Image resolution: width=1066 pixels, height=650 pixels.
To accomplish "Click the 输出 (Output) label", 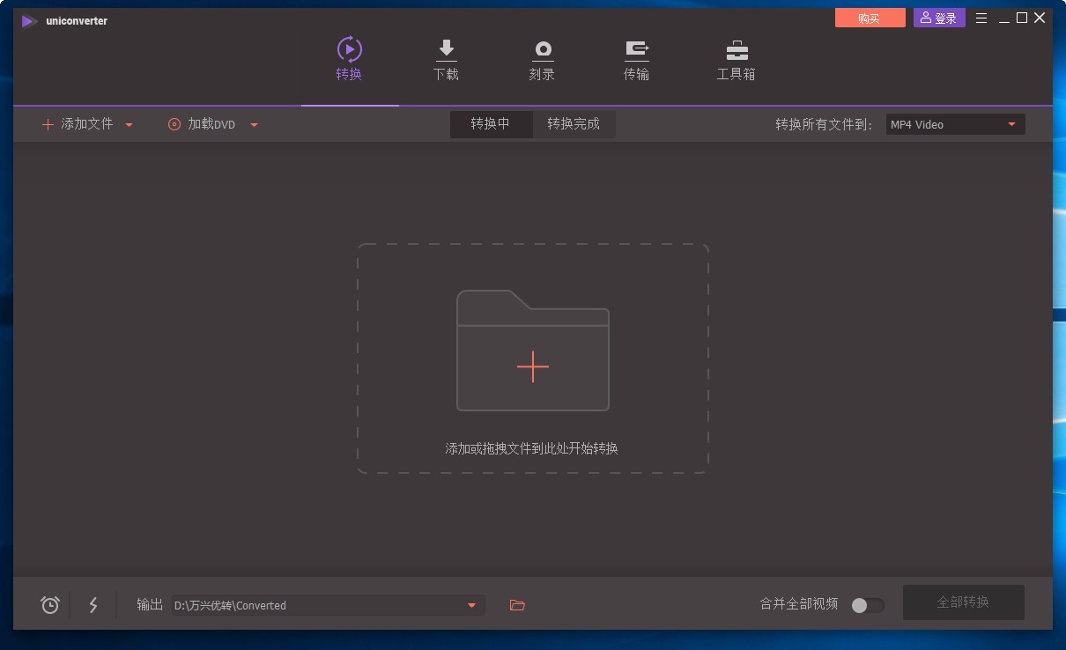I will tap(150, 604).
